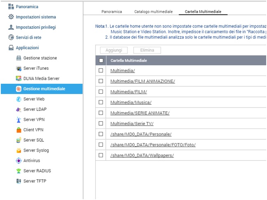This screenshot has height=200, width=267.
Task: Open the Multimedia/Serie TV/ folder link
Action: (132, 124)
